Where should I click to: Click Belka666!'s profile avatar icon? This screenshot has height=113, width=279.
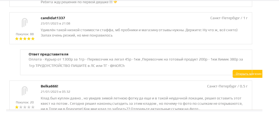(25, 91)
